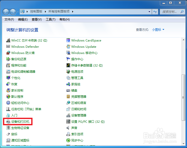Open the 索引选项 link

click(77, 134)
